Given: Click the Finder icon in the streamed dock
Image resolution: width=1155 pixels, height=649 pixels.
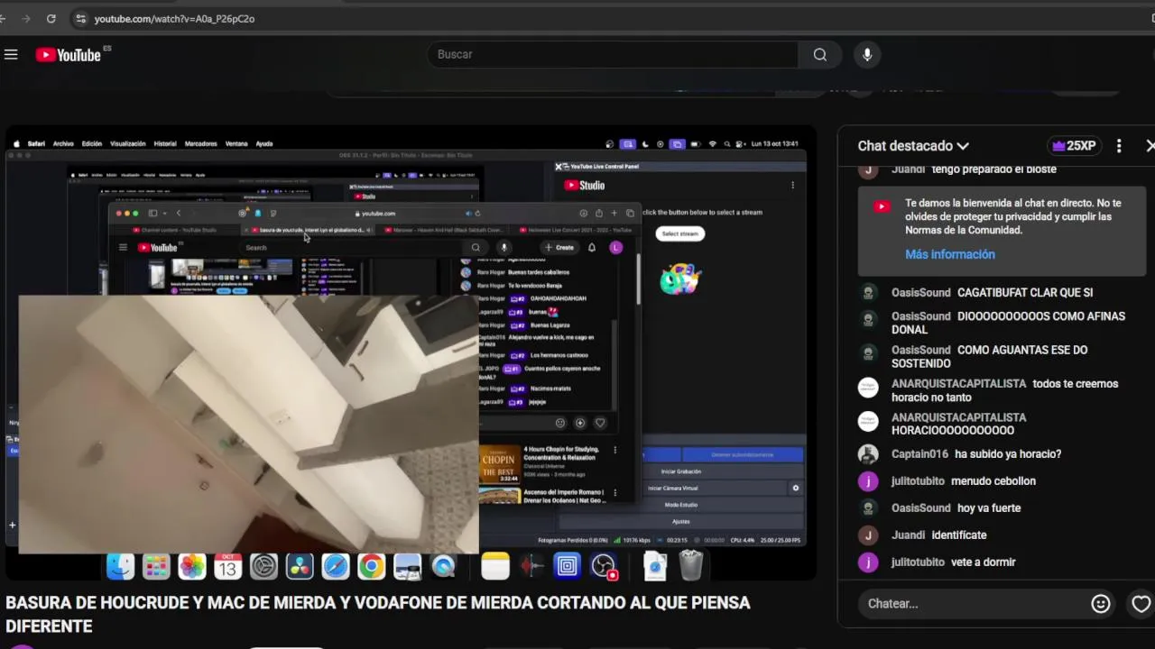Looking at the screenshot, I should [120, 566].
